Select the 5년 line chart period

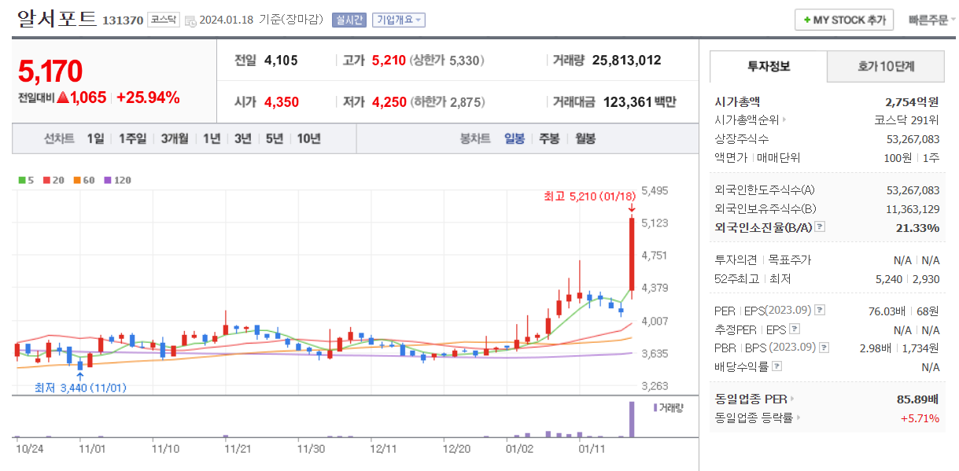click(x=274, y=138)
